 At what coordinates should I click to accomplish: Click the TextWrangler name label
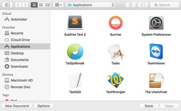click(116, 92)
